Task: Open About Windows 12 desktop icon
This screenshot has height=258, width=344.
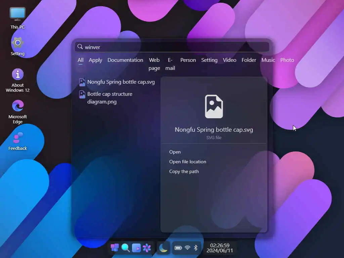Action: coord(17,80)
